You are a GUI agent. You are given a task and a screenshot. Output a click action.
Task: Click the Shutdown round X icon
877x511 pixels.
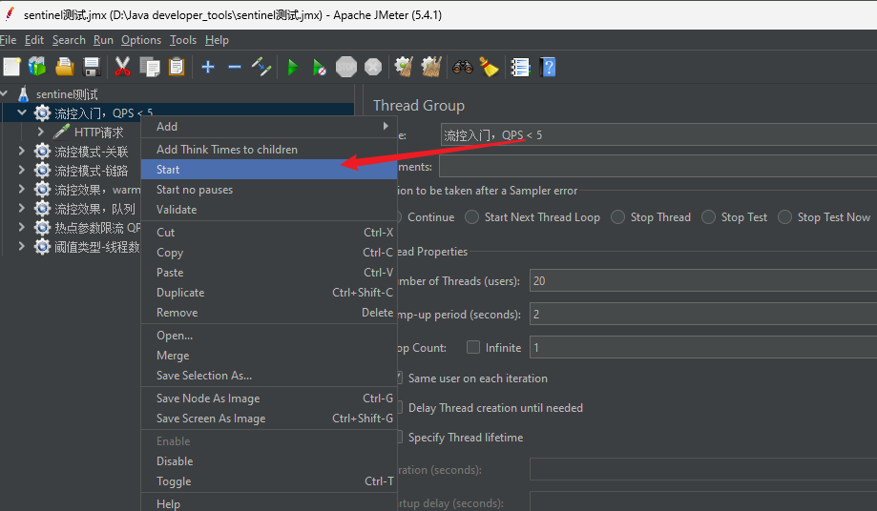point(373,67)
